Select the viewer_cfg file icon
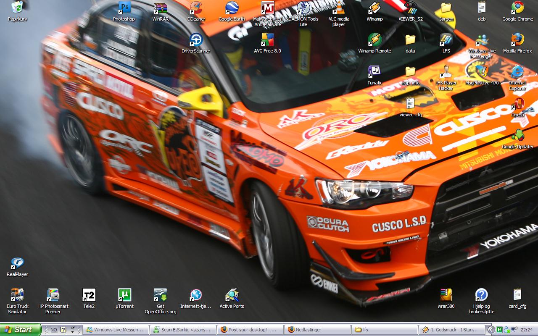 coord(410,107)
